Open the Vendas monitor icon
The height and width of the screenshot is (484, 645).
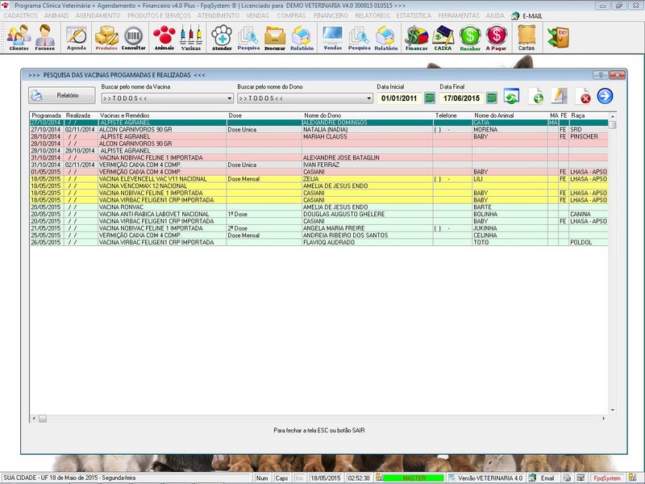click(x=333, y=37)
